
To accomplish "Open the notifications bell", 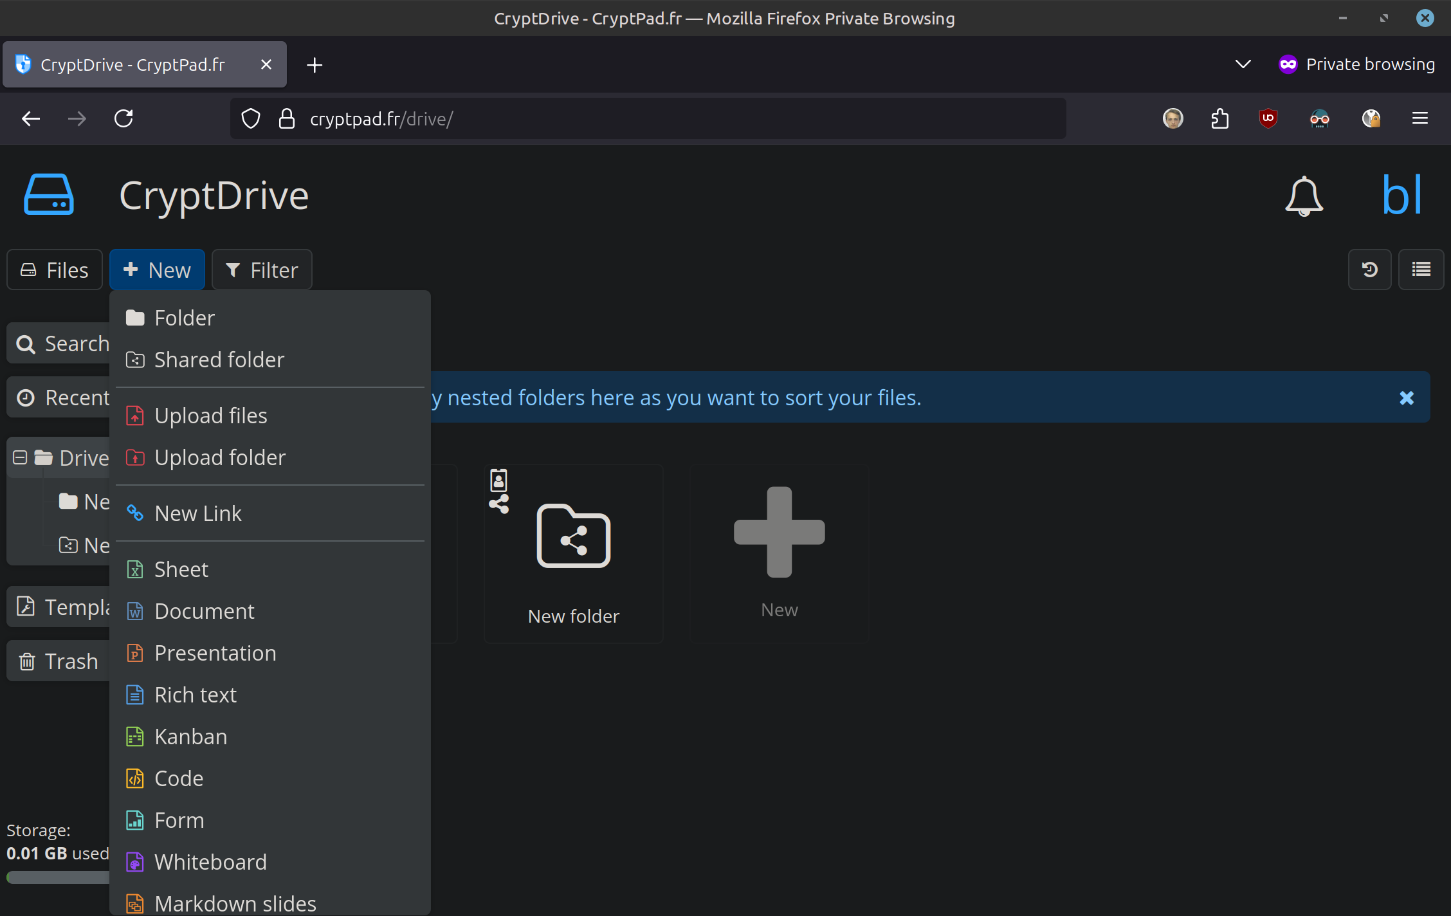I will click(x=1304, y=196).
